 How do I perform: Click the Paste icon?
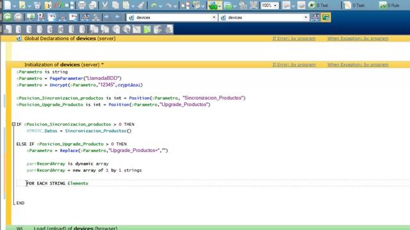click(126, 5)
